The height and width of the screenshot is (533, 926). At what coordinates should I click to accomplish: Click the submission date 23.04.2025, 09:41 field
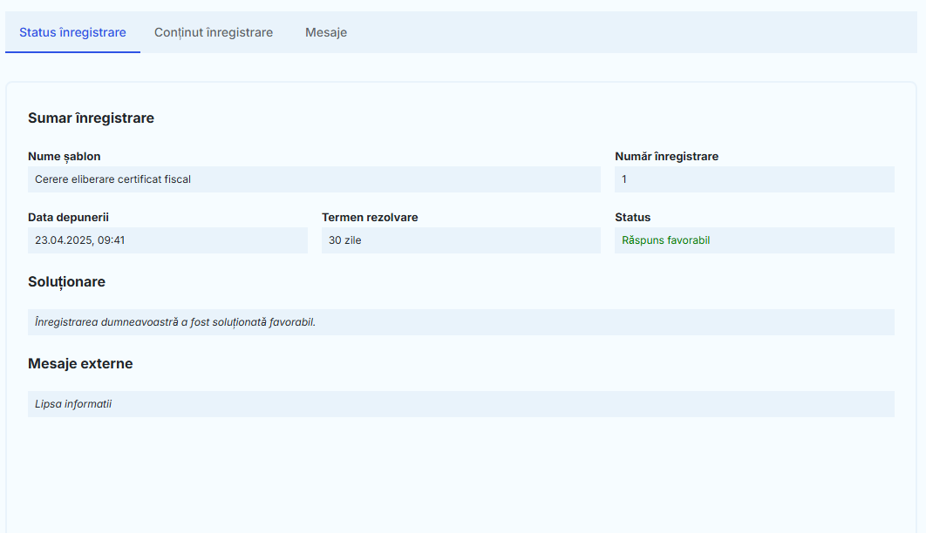click(x=167, y=240)
